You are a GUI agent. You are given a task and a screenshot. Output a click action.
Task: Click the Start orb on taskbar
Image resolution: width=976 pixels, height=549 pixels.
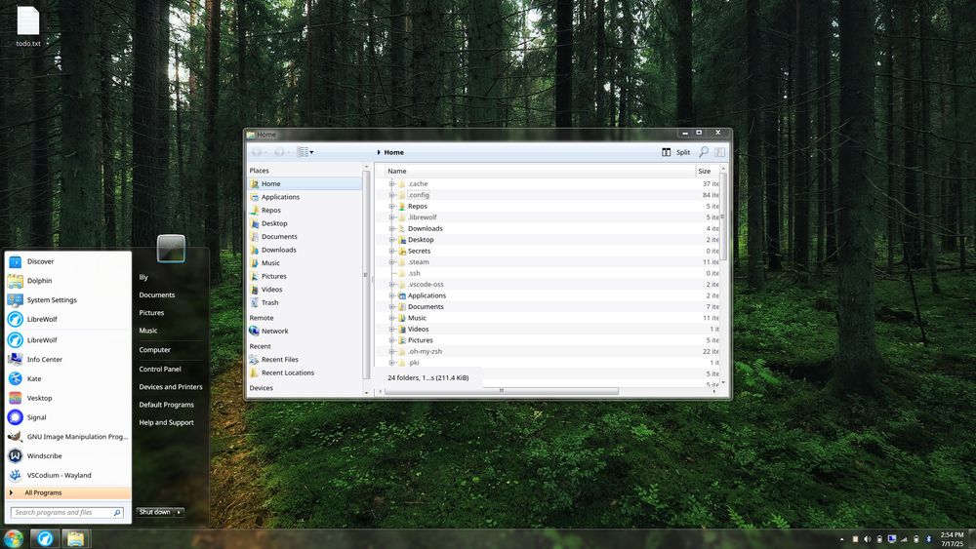(13, 538)
